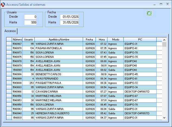Click the Usuario column header

click(x=28, y=40)
